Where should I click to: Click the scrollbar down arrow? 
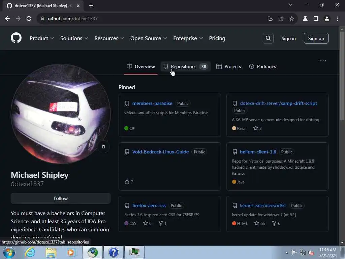342,242
